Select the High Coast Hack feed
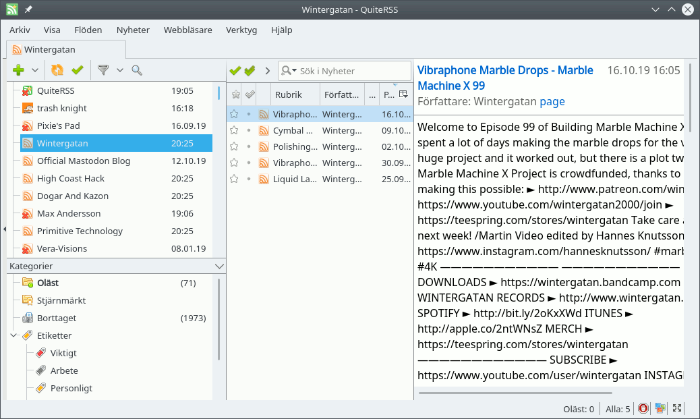The height and width of the screenshot is (419, 700). [x=116, y=178]
